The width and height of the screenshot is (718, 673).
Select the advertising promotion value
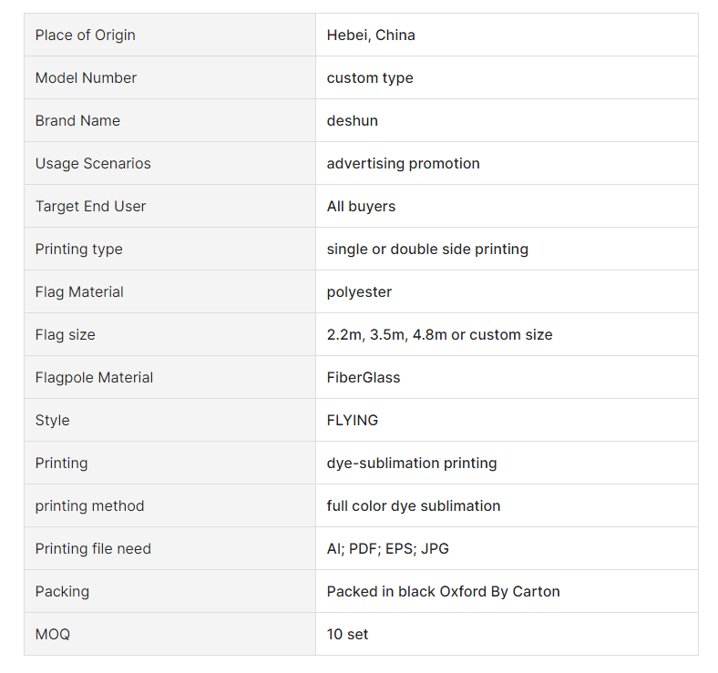403,163
